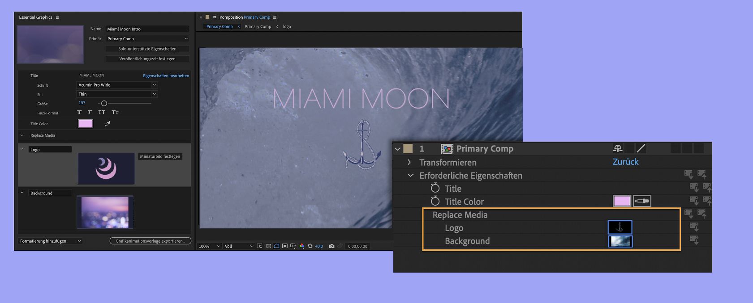Take a snapshot with the camera icon
753x303 pixels.
[x=331, y=246]
